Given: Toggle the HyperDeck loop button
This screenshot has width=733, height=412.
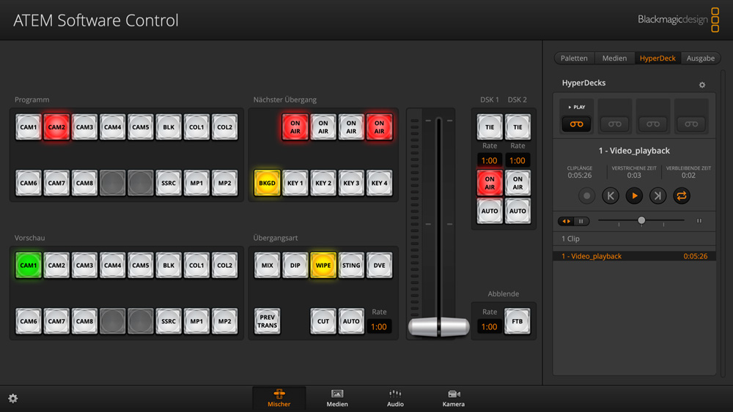Looking at the screenshot, I should [x=682, y=196].
